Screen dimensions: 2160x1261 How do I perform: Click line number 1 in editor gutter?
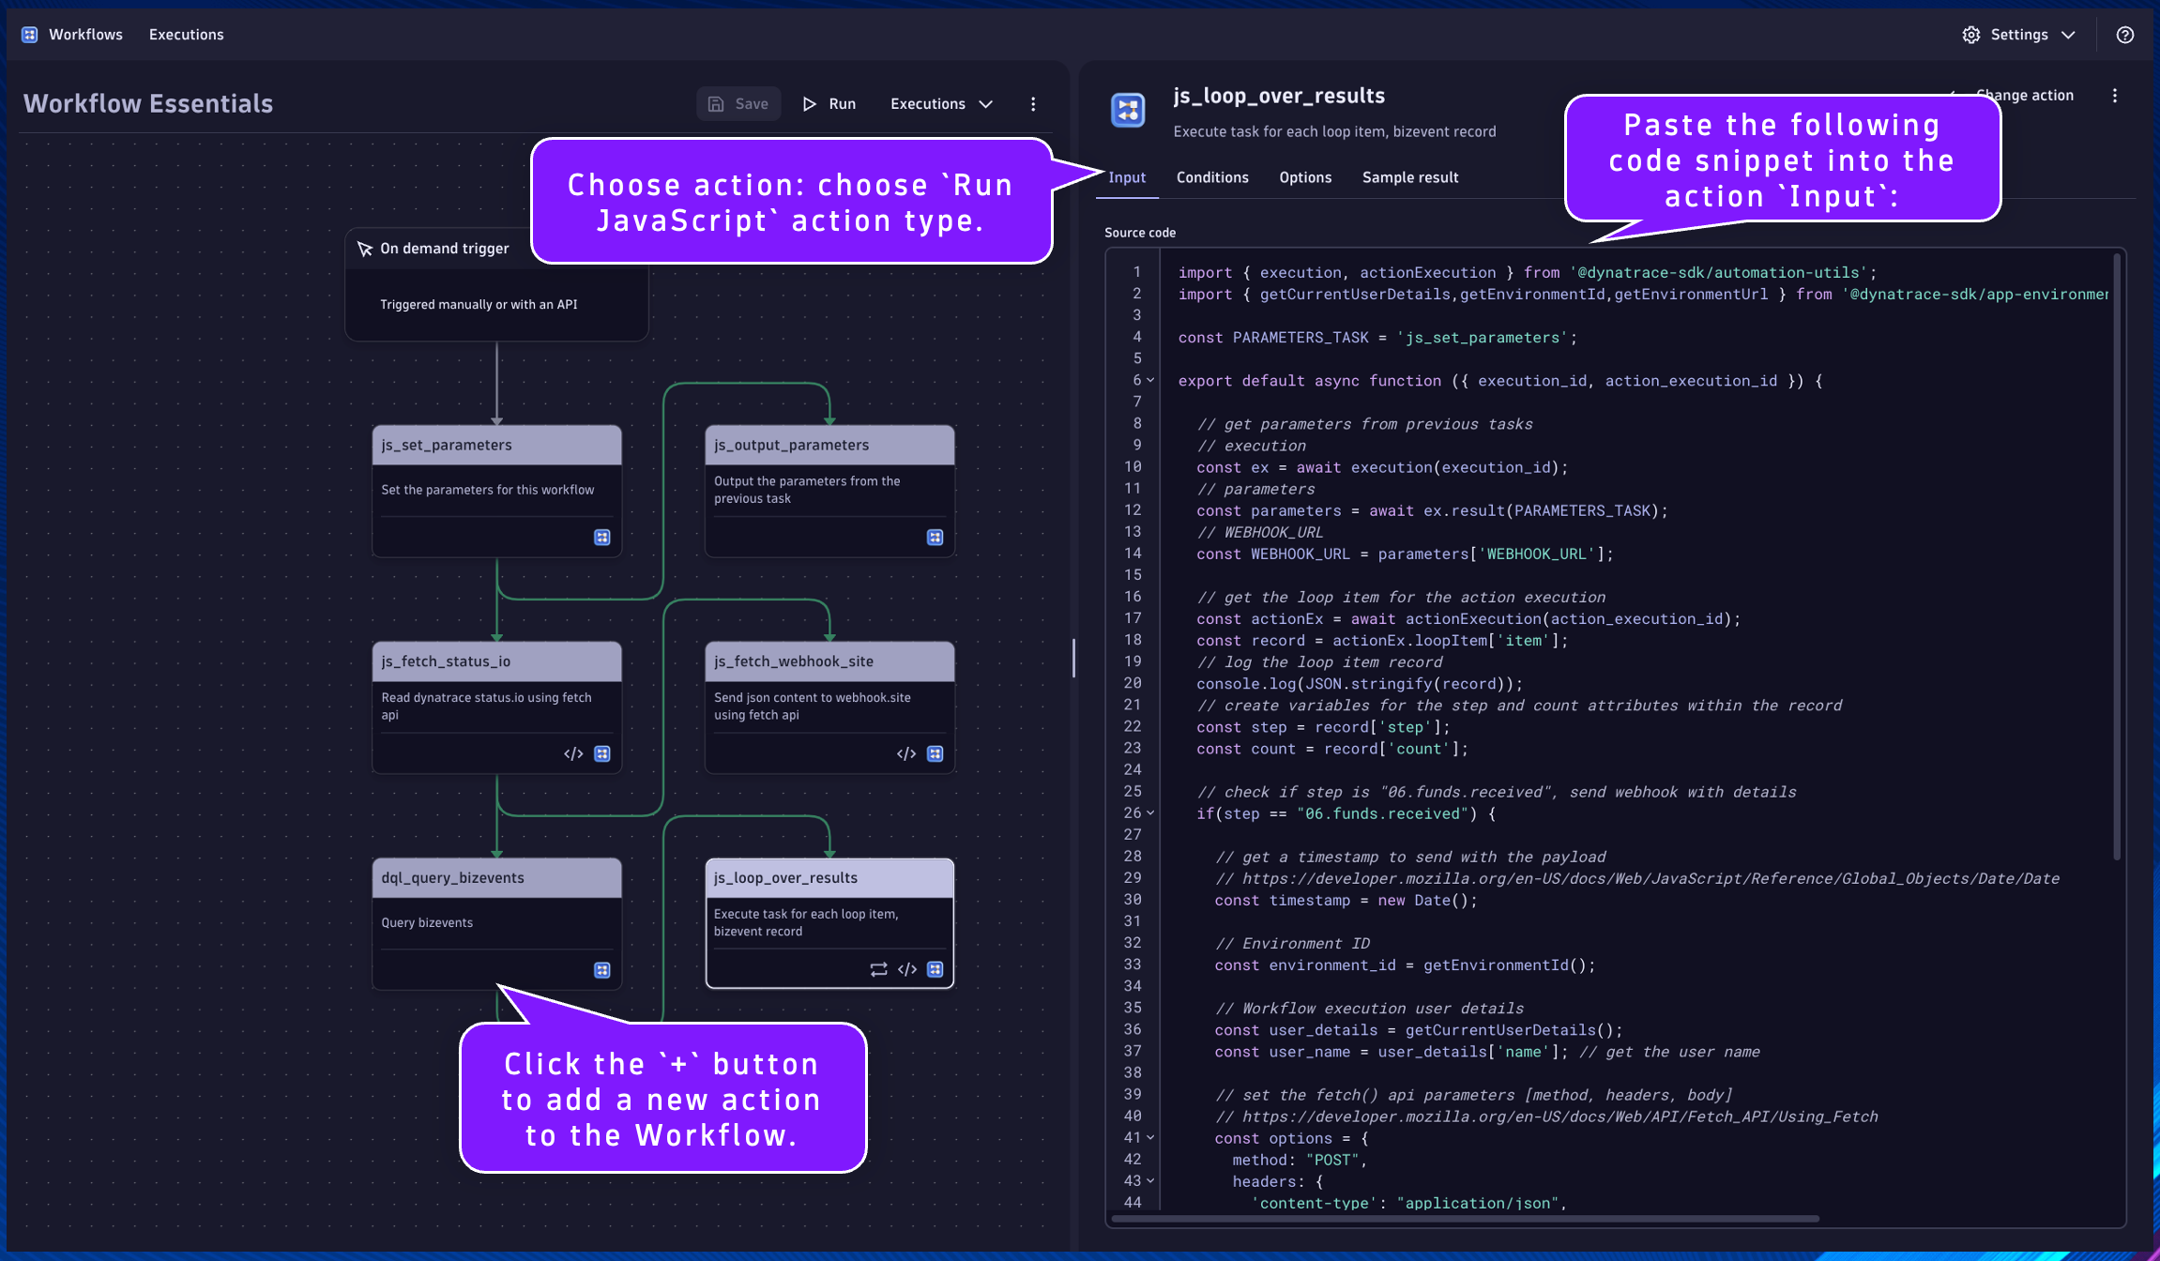(1136, 273)
